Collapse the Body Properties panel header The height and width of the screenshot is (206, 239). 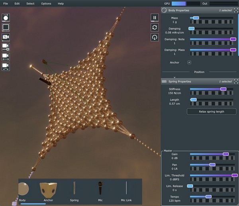click(x=178, y=10)
